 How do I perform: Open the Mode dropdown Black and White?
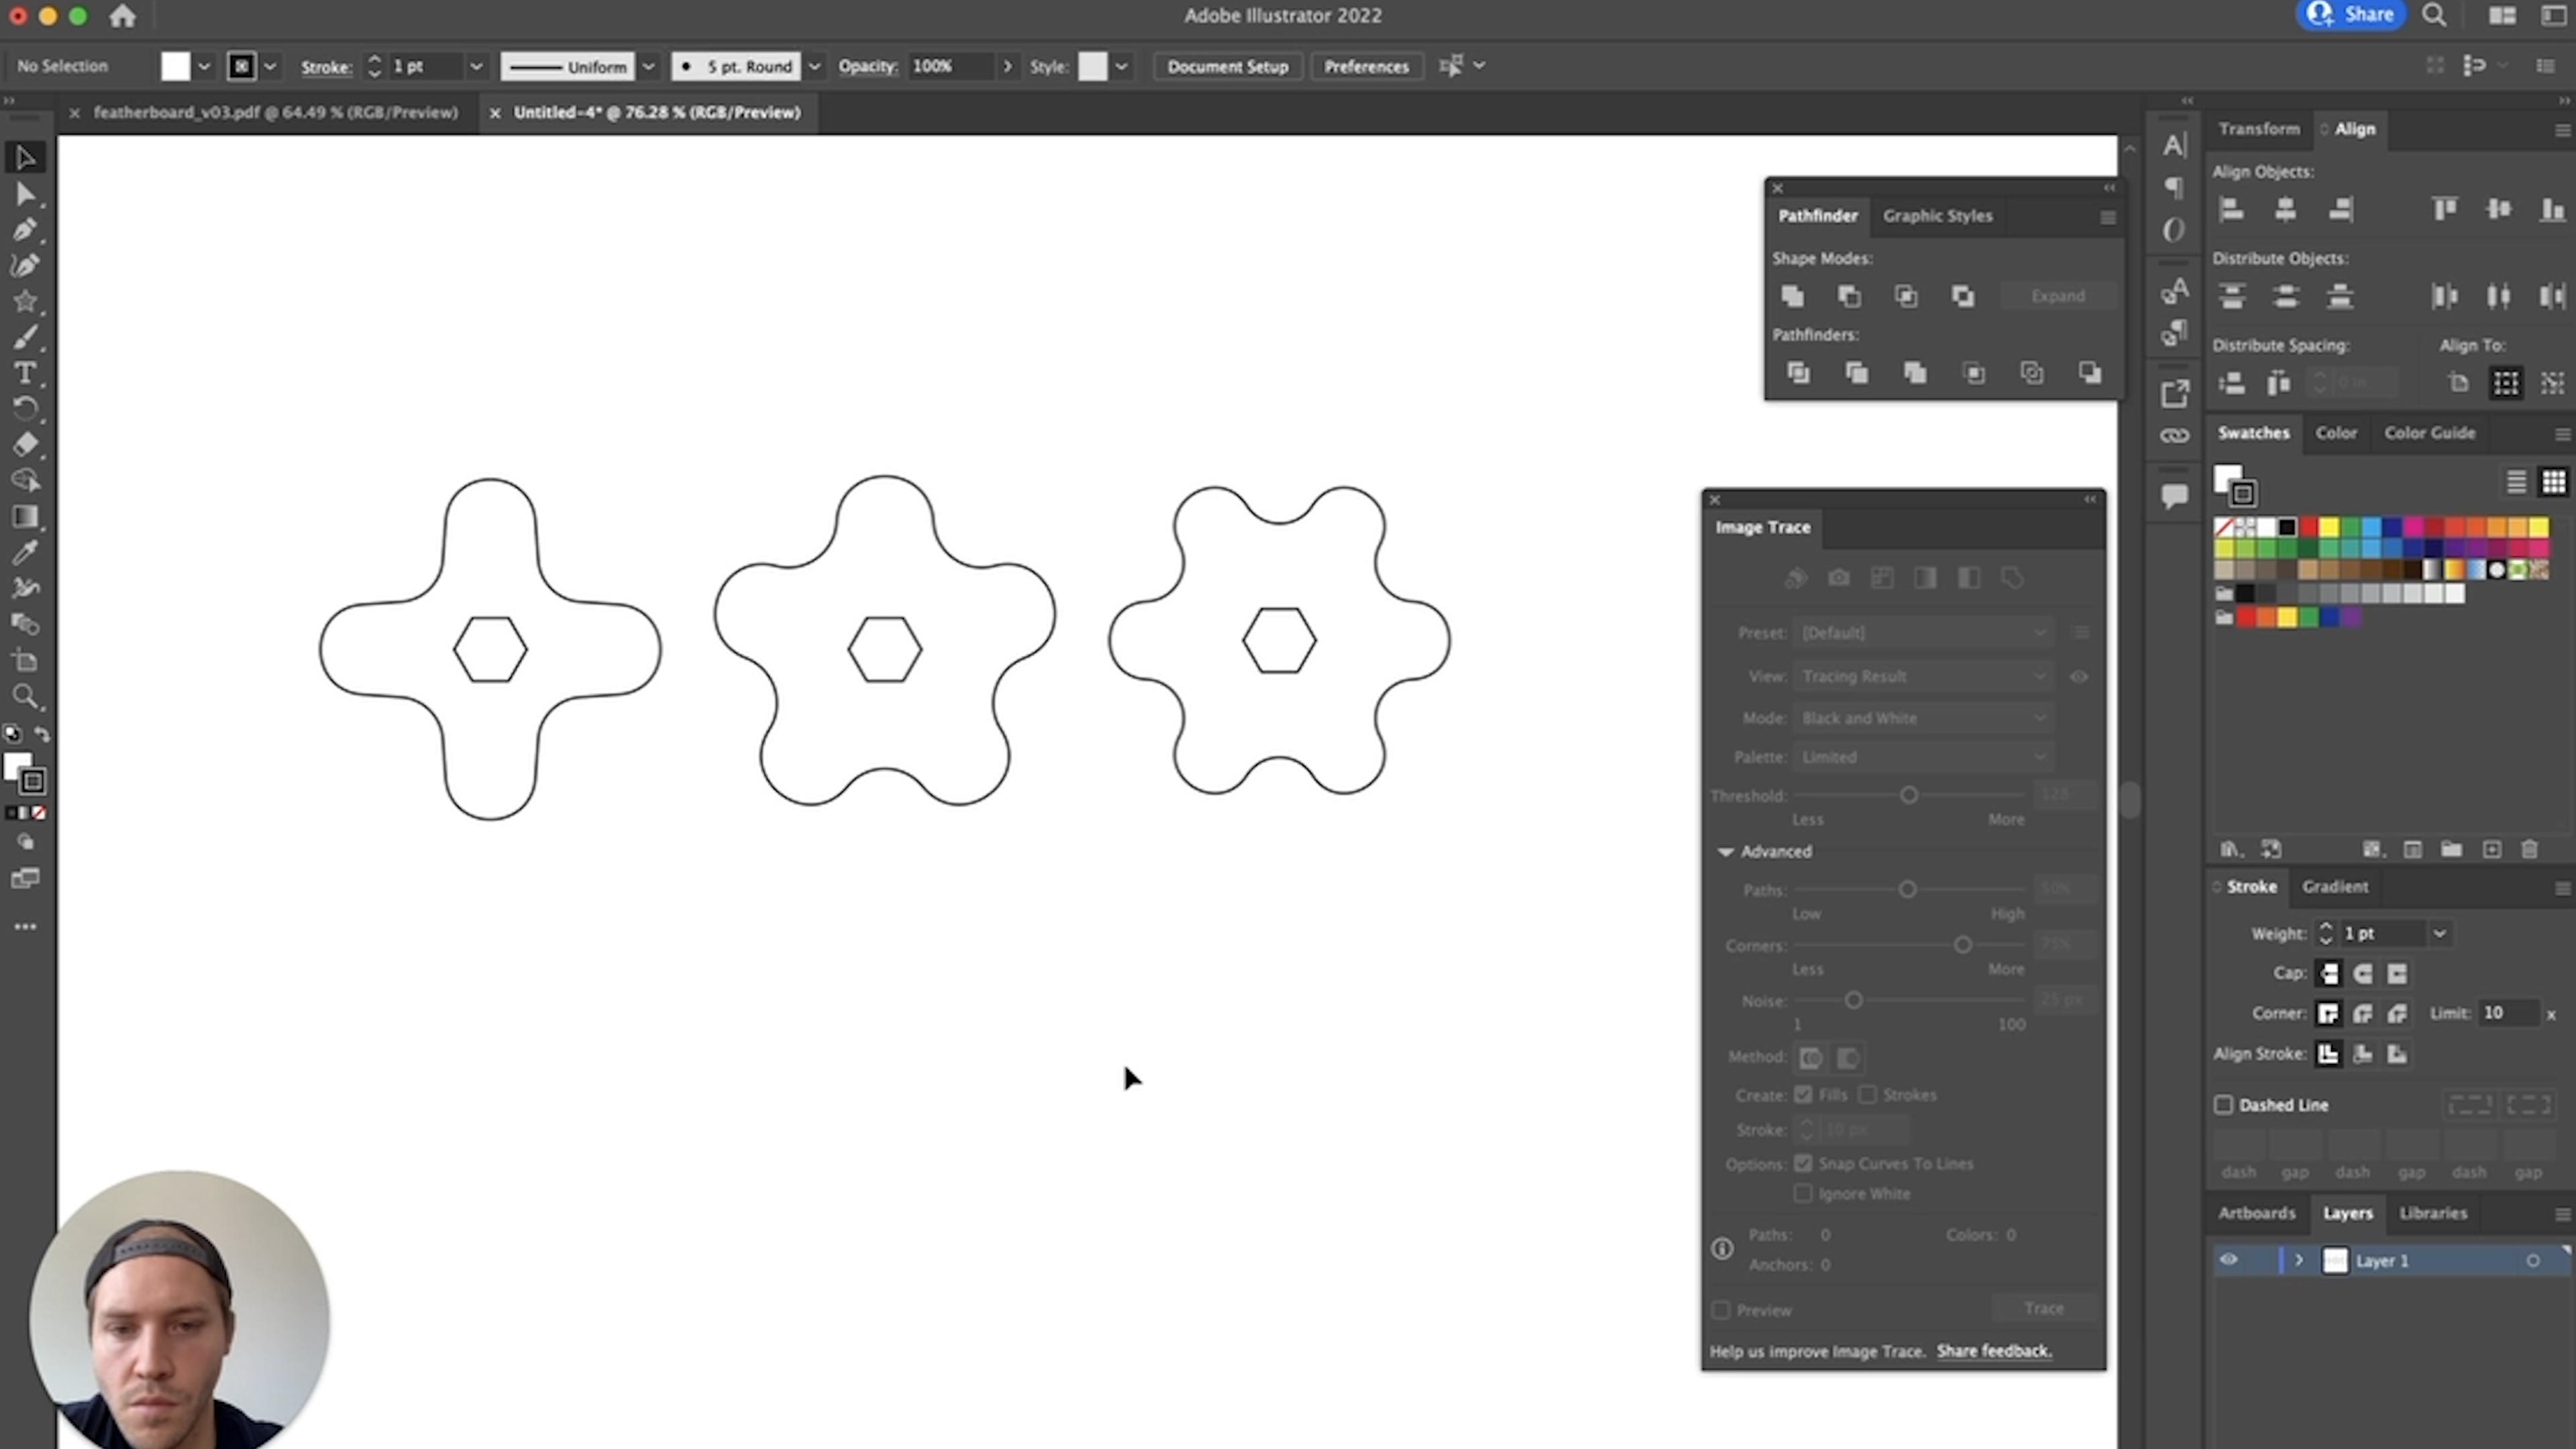[1923, 718]
